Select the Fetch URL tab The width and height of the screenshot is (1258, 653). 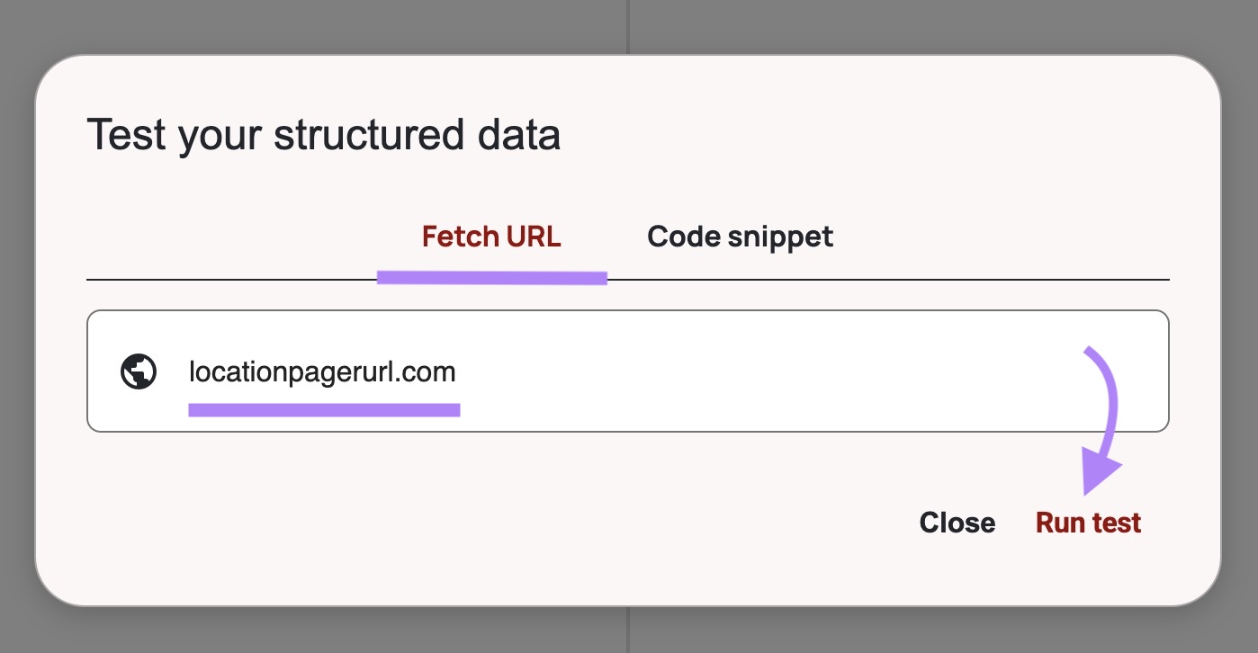tap(491, 237)
